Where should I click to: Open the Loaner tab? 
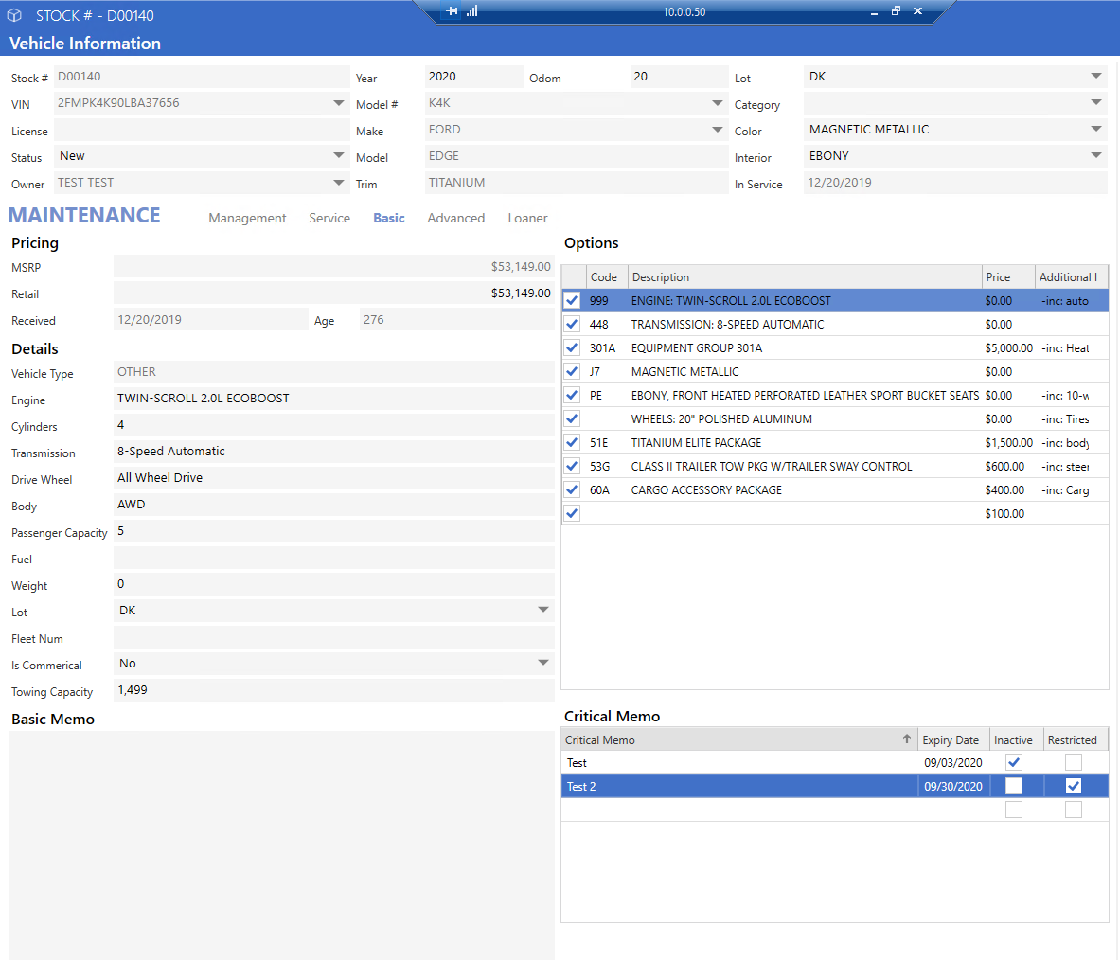point(528,218)
